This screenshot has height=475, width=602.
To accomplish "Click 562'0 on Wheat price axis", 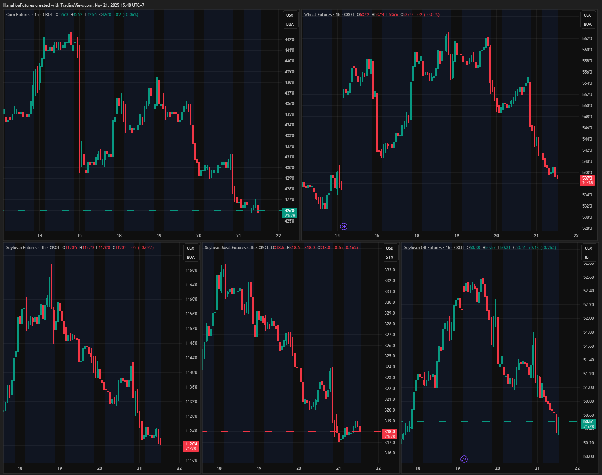I will tap(587, 39).
